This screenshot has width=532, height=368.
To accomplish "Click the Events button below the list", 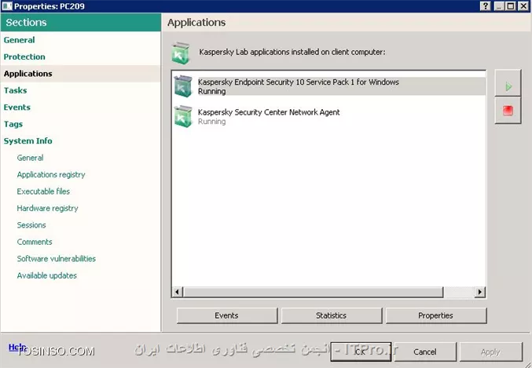I will tap(226, 315).
